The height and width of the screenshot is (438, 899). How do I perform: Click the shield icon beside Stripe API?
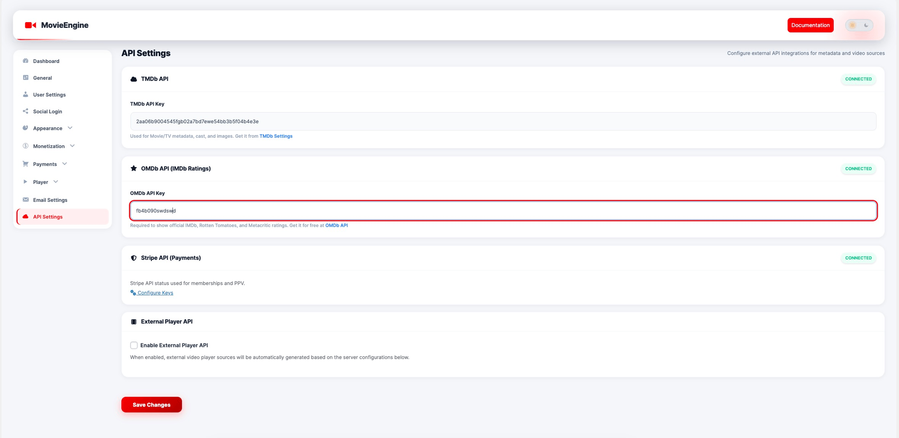(133, 258)
